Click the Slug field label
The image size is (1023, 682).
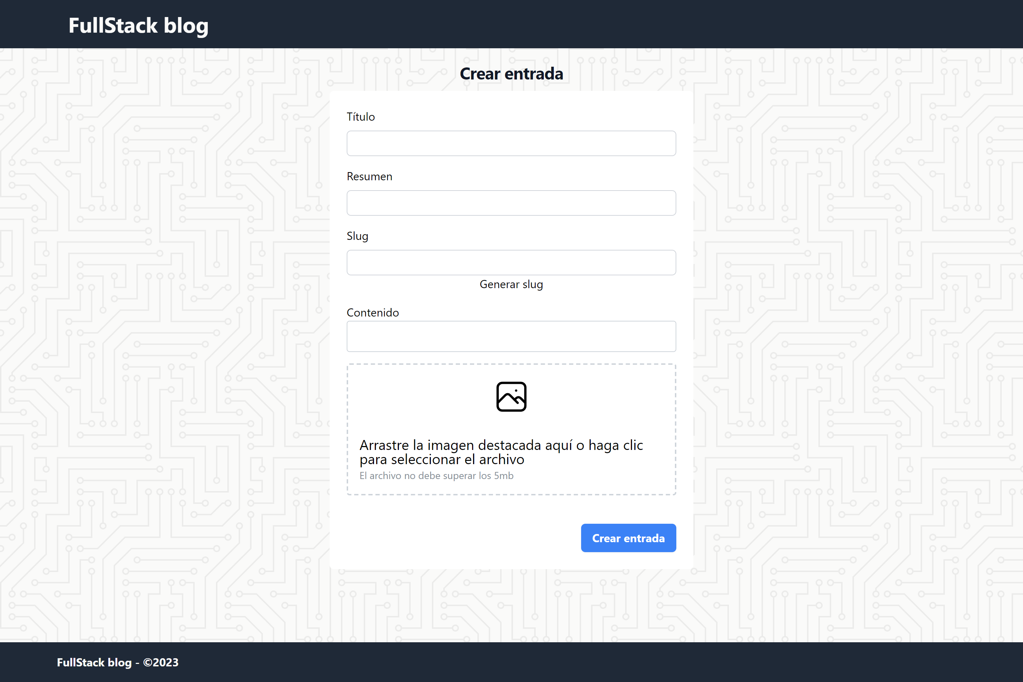click(x=357, y=236)
